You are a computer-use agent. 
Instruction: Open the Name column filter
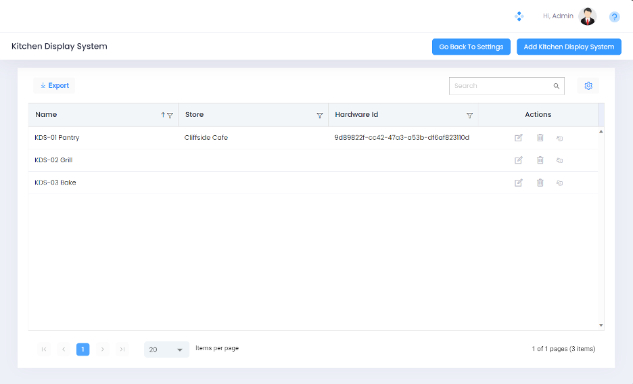coord(170,116)
